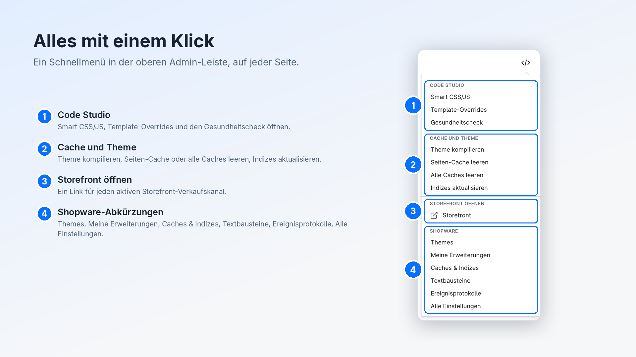Click the description starting Themes, Meine Erweiterungen
Viewport: 636px width, 357px height.
coord(202,229)
